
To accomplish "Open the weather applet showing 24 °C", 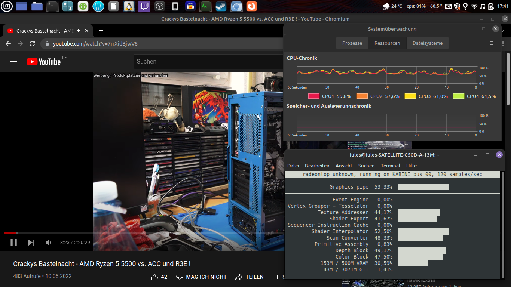I will click(393, 6).
